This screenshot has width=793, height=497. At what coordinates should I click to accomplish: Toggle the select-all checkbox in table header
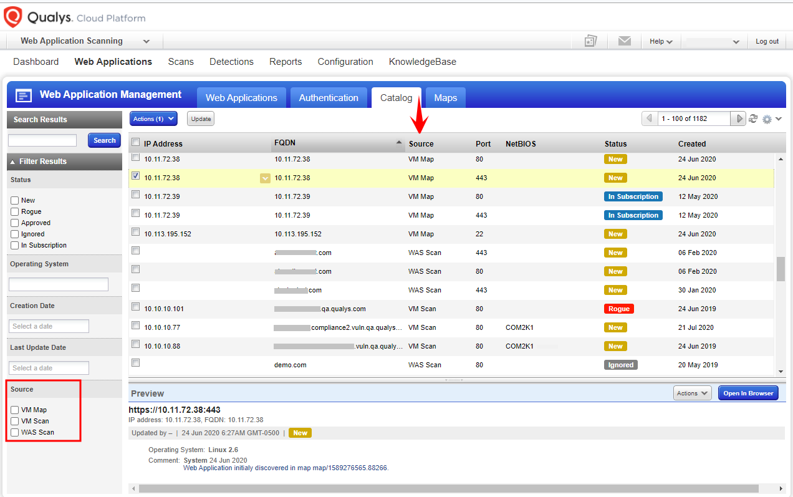(x=135, y=143)
